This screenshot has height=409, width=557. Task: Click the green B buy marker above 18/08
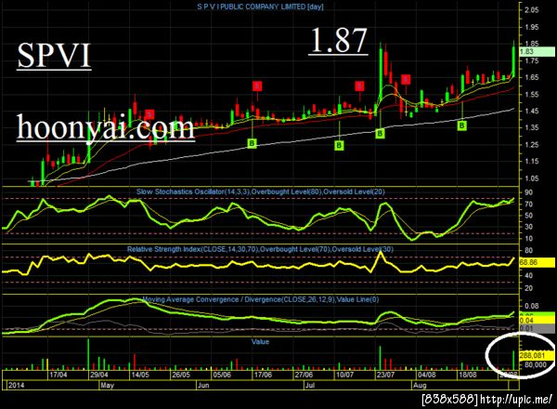(461, 125)
